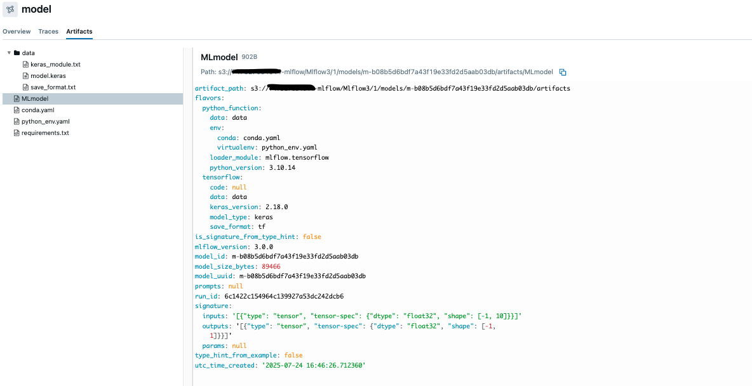Screen dimensions: 752x386
Task: Click the file icon beside model.keras
Action: (24, 75)
